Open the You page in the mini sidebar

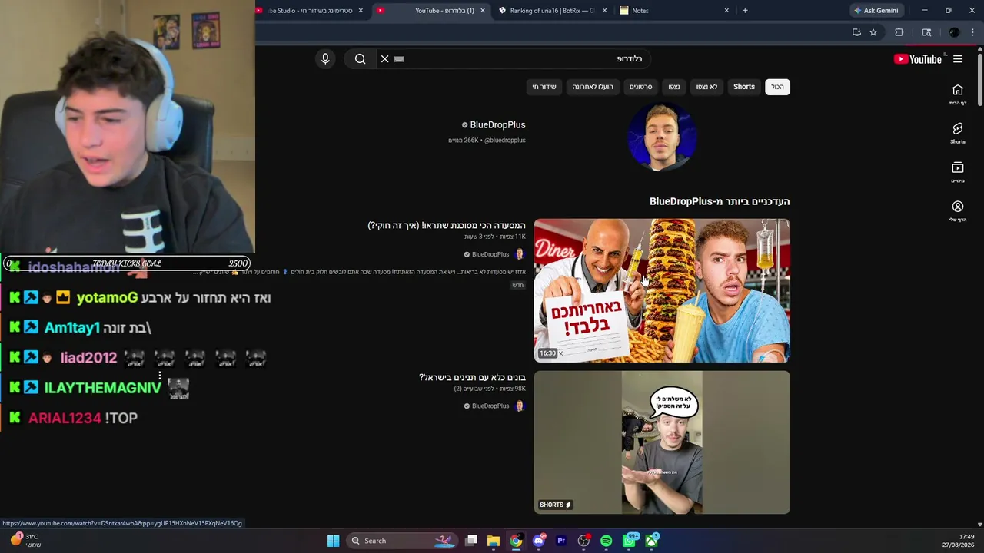tap(958, 211)
